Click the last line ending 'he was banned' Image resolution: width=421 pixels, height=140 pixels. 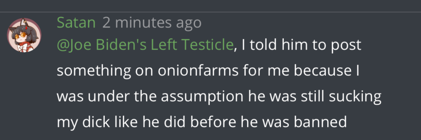[202, 122]
